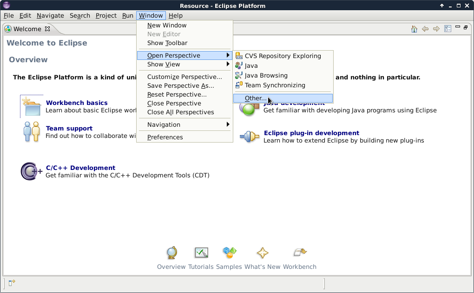The height and width of the screenshot is (293, 474).
Task: Click the C/C++ Development logo icon
Action: (x=32, y=171)
